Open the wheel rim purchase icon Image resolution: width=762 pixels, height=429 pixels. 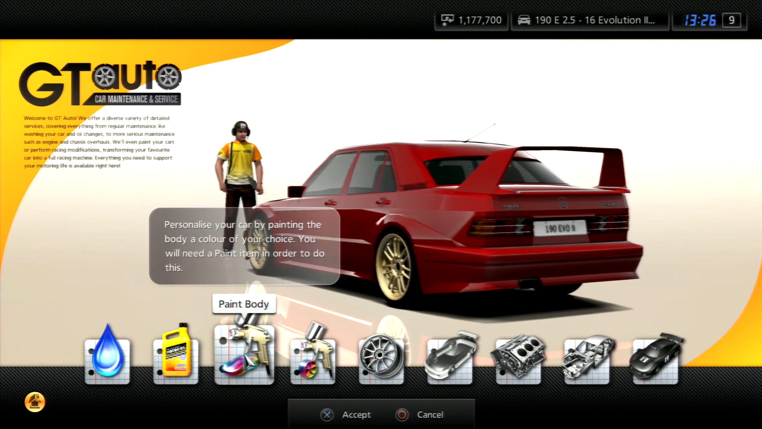click(x=381, y=356)
